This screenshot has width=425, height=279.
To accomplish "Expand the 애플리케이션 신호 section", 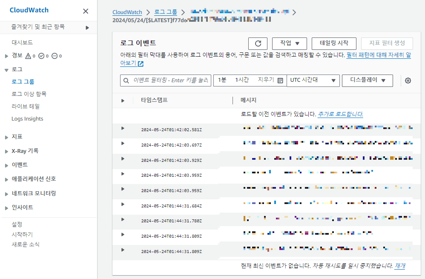I will click(6, 179).
